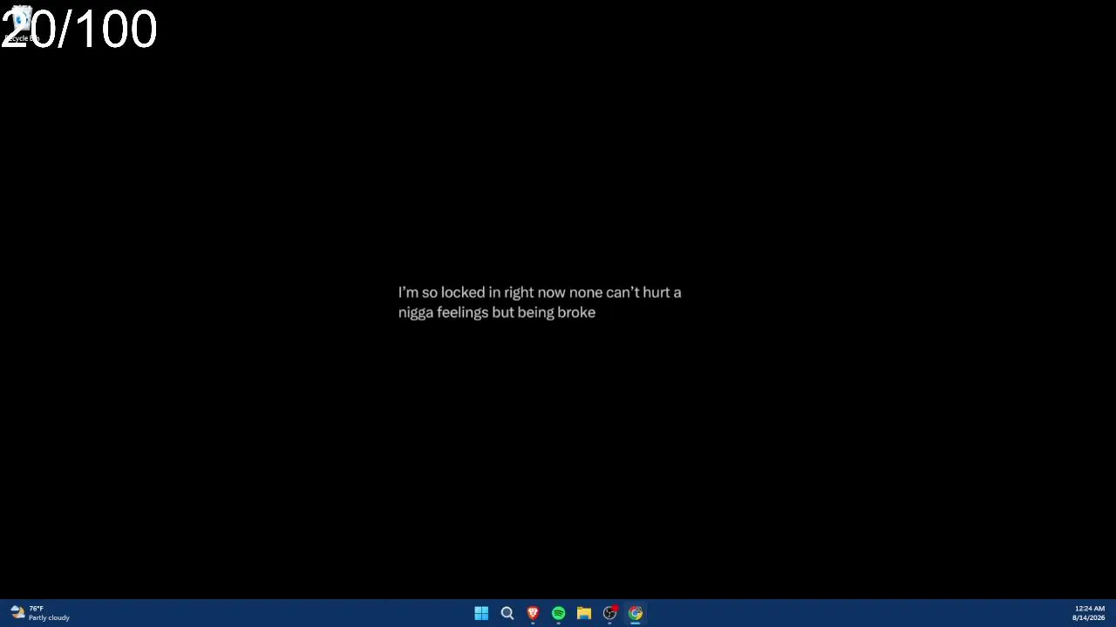Image resolution: width=1116 pixels, height=627 pixels.
Task: Switch to Google Chrome taskbar icon
Action: (x=636, y=613)
